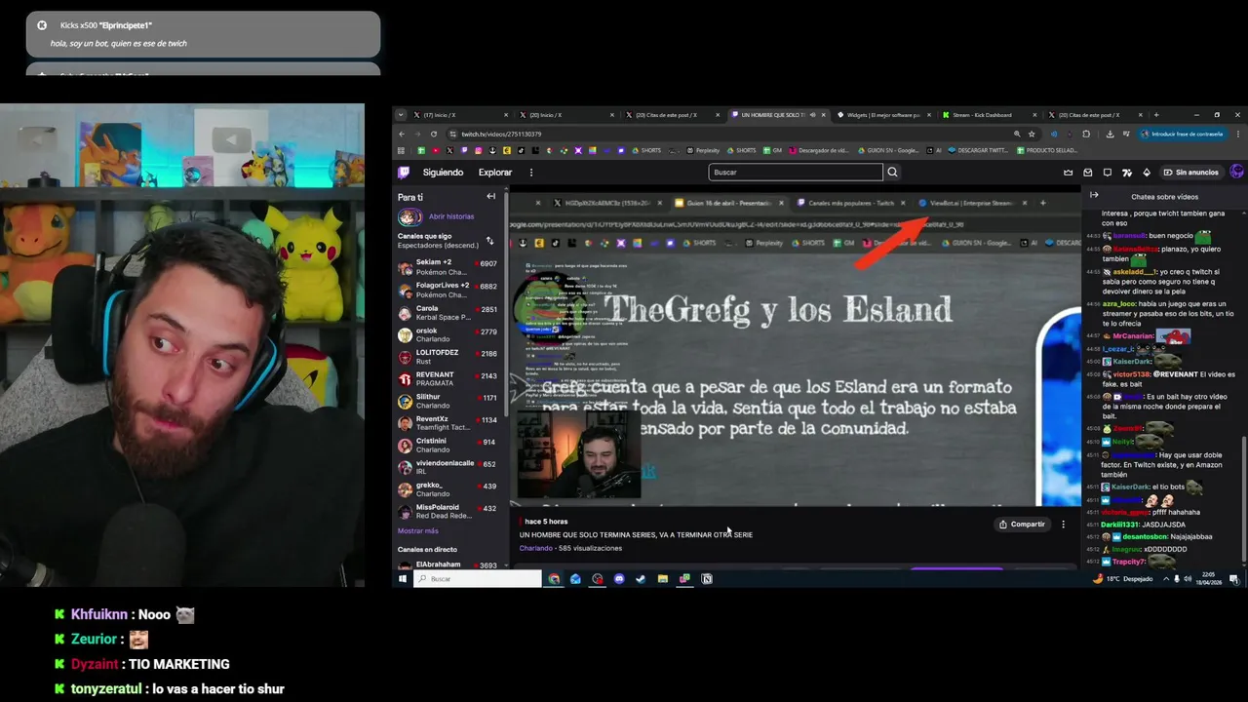Open the video options three-dot menu
This screenshot has height=702, width=1248.
point(1064,525)
